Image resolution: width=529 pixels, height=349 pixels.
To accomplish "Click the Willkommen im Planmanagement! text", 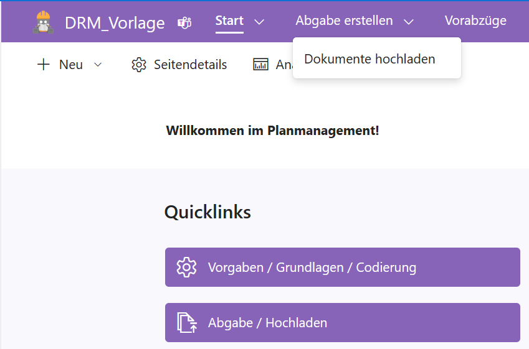I will click(x=272, y=131).
